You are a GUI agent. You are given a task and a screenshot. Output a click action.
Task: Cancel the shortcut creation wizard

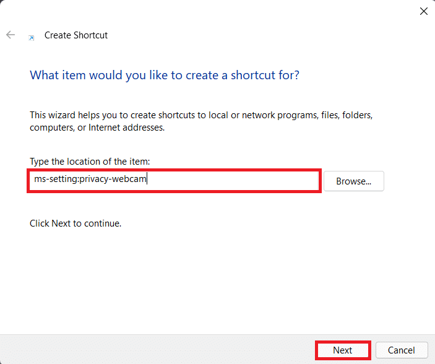point(402,350)
